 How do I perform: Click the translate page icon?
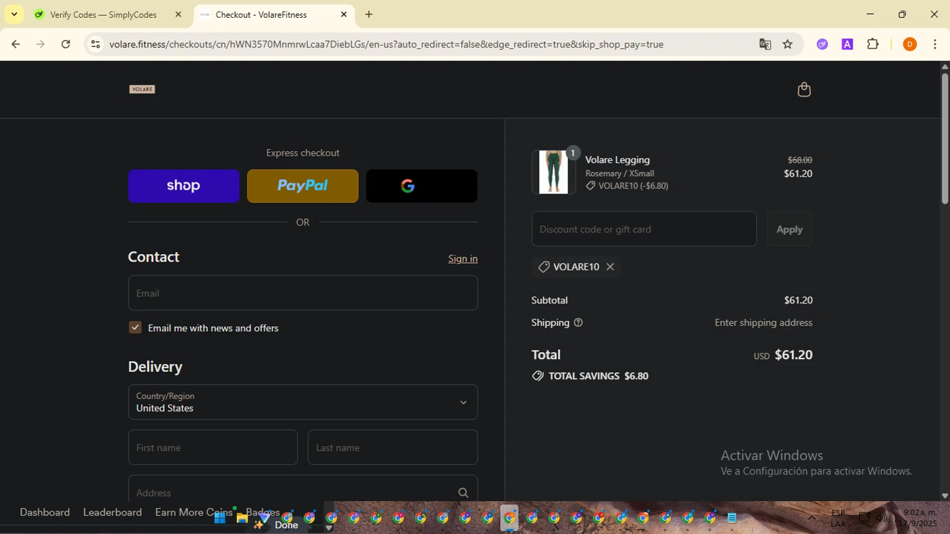tap(765, 44)
